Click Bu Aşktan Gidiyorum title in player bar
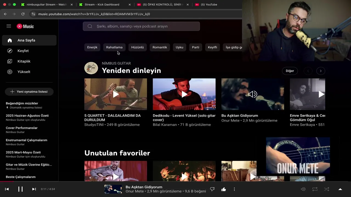This screenshot has height=197, width=351. (144, 187)
